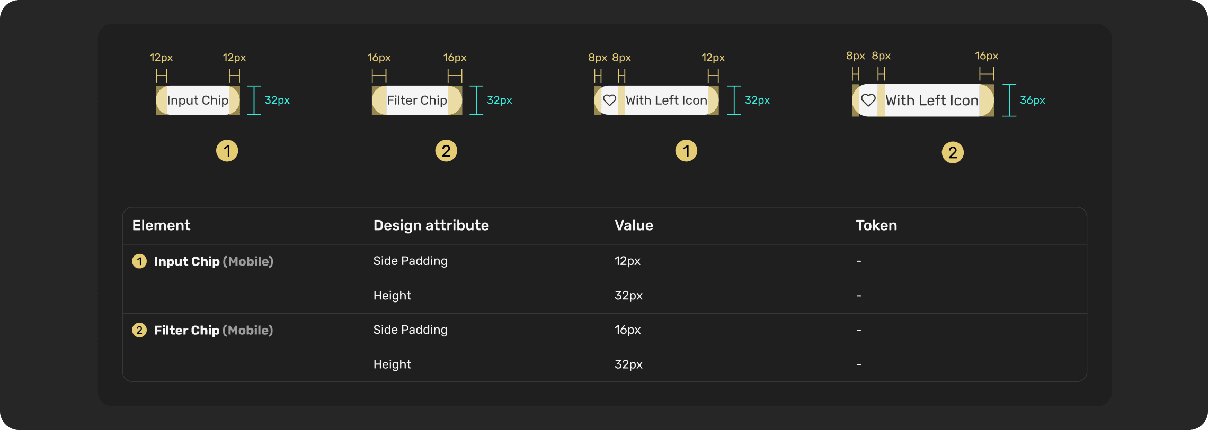
Task: Click the Element column header
Action: coord(161,225)
